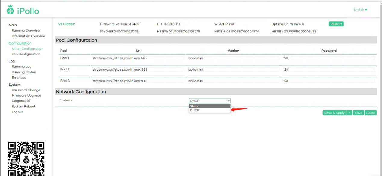Open Running Overview in sidebar

tap(26, 31)
